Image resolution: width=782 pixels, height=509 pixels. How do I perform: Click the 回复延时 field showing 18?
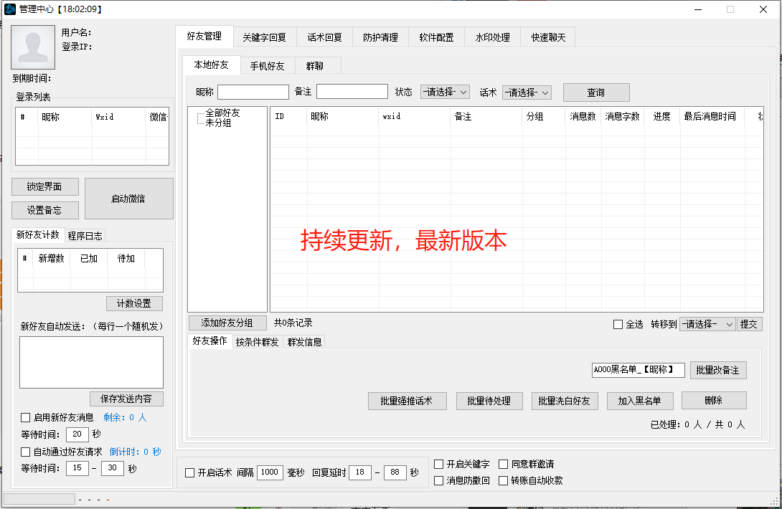click(x=360, y=472)
